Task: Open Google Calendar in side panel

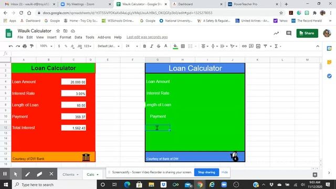Action: click(x=329, y=48)
